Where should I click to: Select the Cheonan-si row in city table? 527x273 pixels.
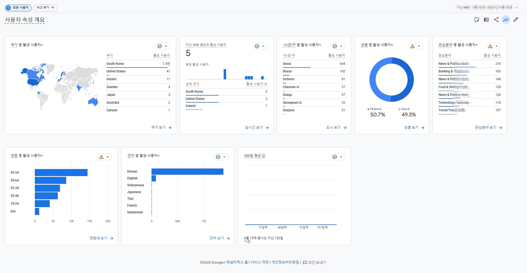[x=314, y=87]
